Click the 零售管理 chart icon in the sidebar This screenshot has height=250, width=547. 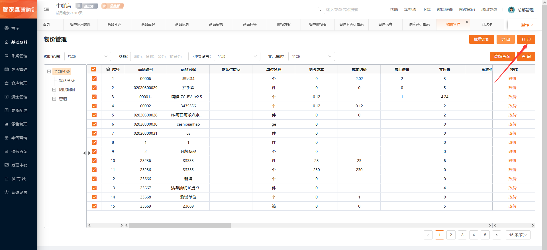(7, 124)
